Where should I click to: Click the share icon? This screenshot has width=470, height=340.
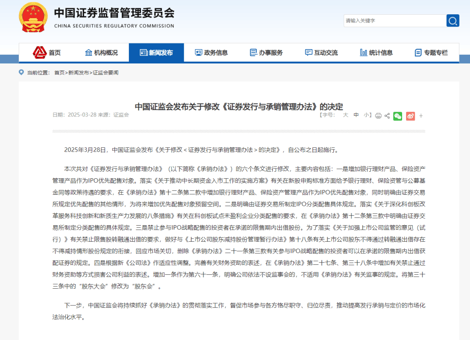pos(387,116)
